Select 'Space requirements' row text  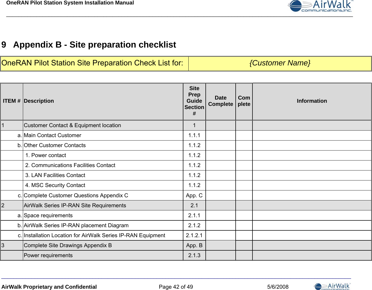pos(48,215)
